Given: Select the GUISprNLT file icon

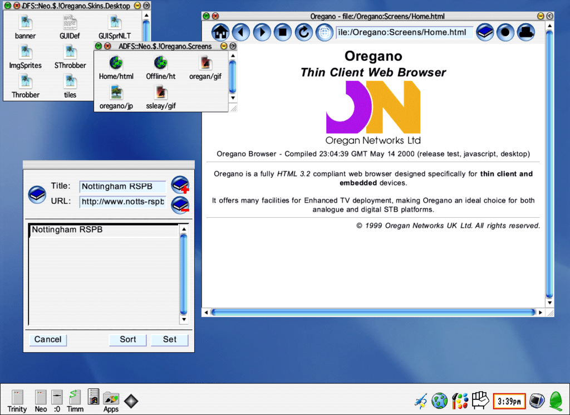Looking at the screenshot, I should pos(115,27).
